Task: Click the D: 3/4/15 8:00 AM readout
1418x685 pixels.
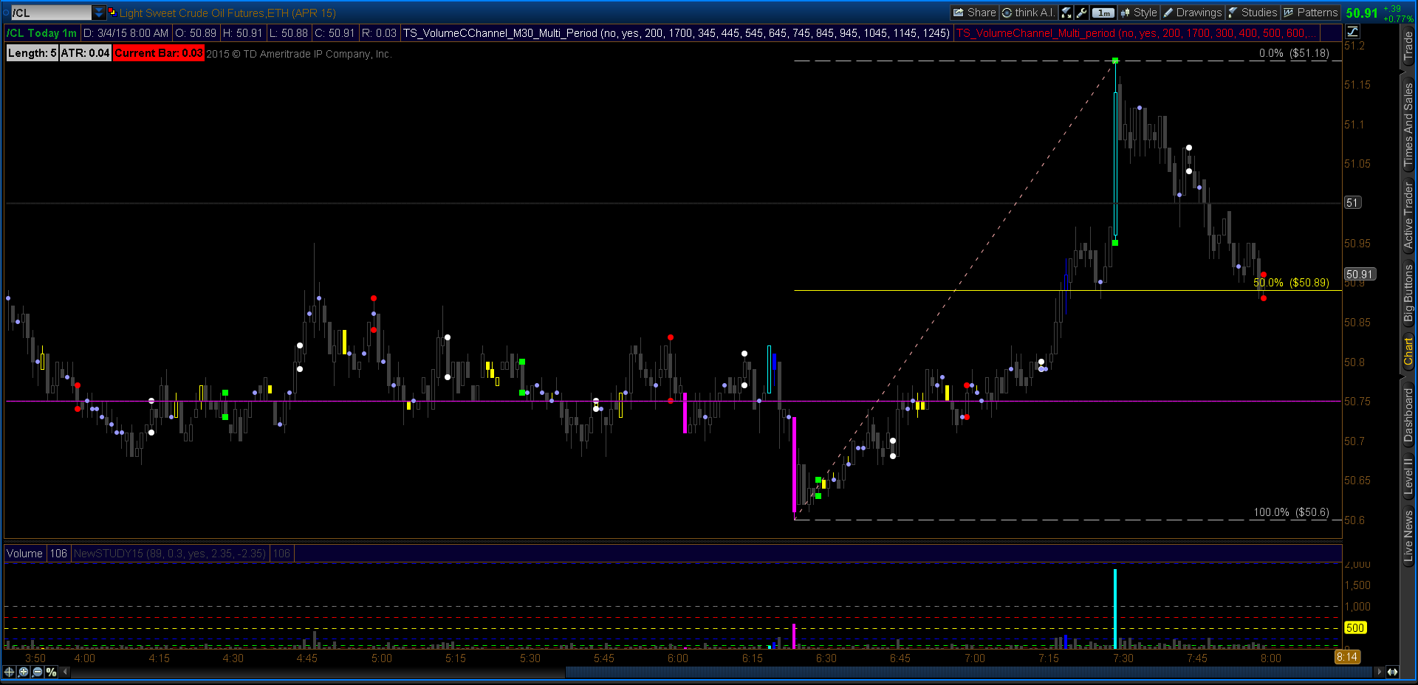Action: tap(126, 33)
